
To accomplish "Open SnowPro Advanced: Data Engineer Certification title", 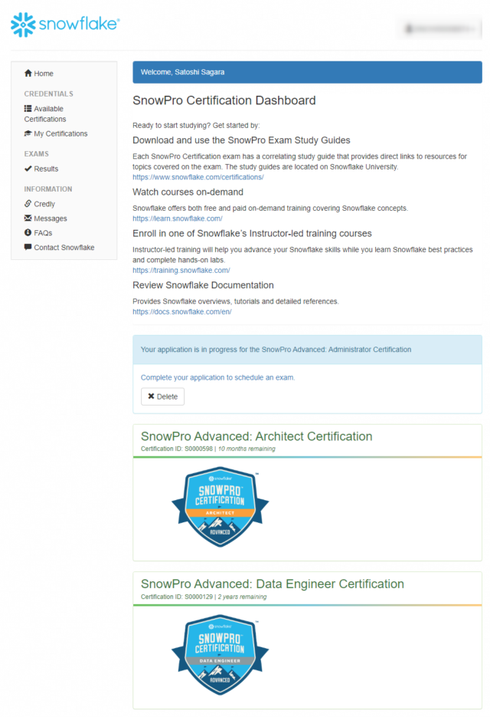I will (272, 584).
